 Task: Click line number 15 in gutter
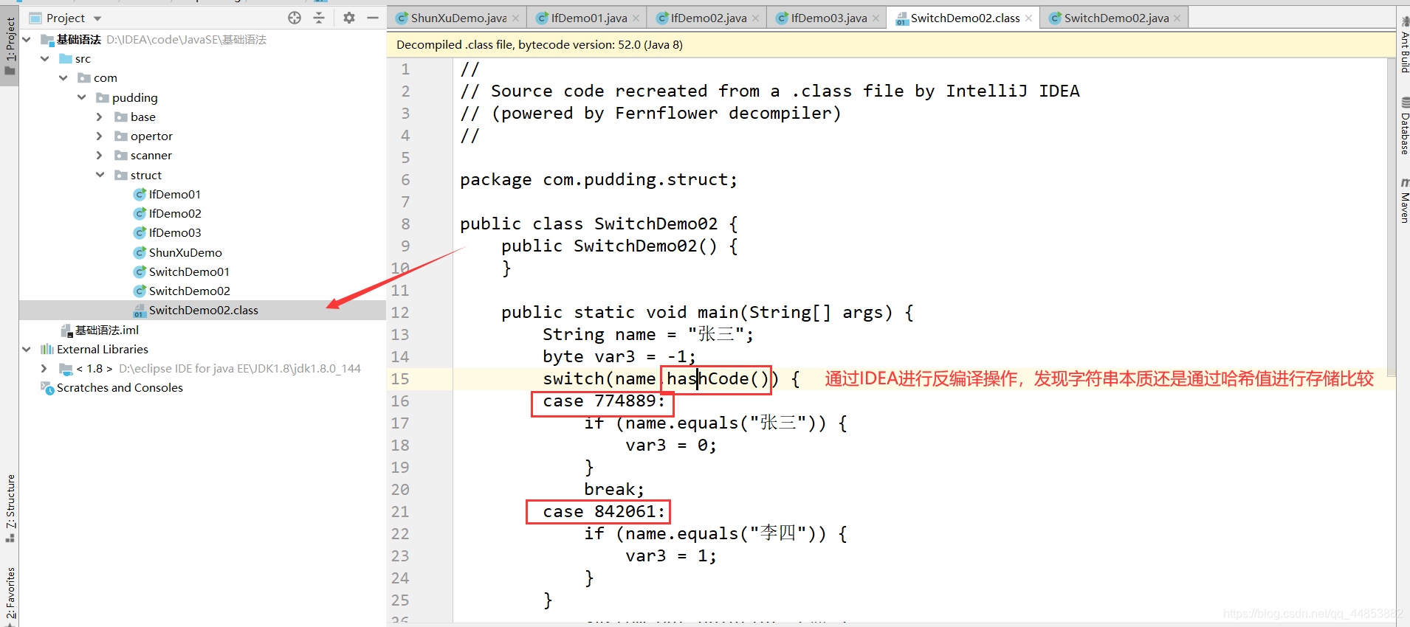[400, 378]
